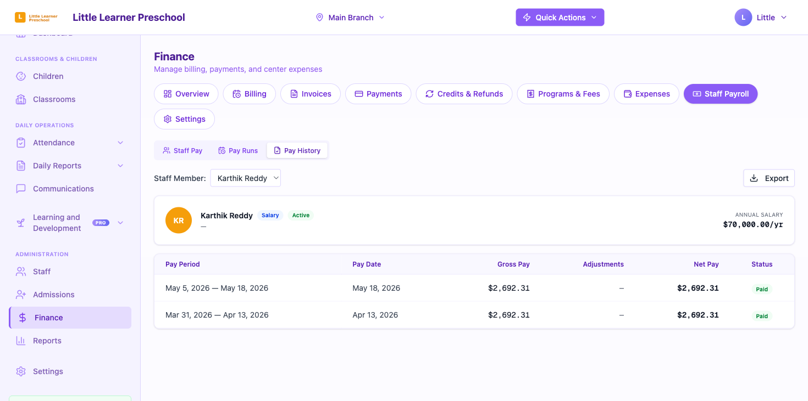Image resolution: width=808 pixels, height=401 pixels.
Task: Switch to Pay Runs sub-tab
Action: pyautogui.click(x=238, y=151)
